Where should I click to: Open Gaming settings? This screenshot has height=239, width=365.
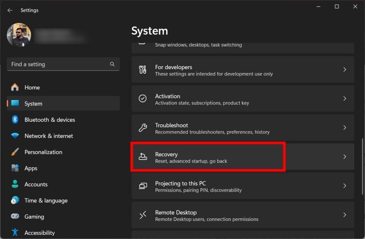[x=63, y=217]
